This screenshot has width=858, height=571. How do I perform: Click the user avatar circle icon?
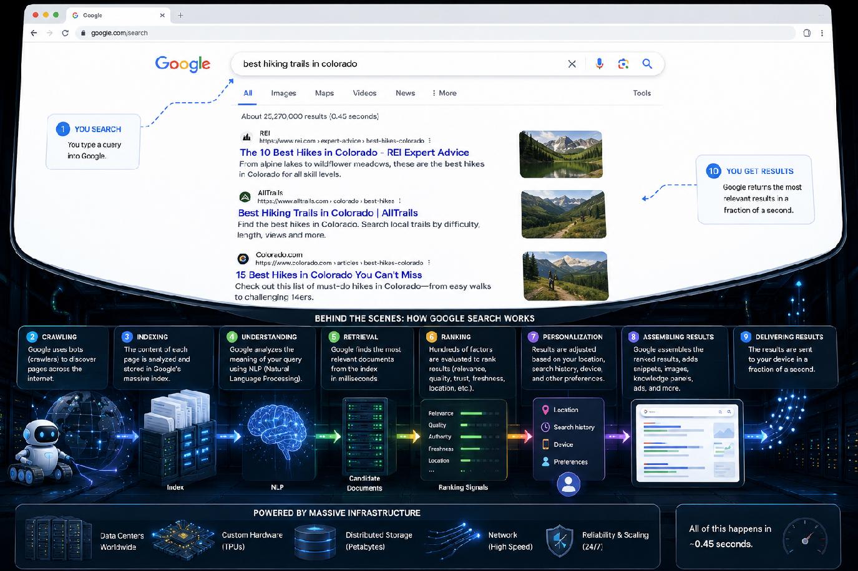[568, 484]
